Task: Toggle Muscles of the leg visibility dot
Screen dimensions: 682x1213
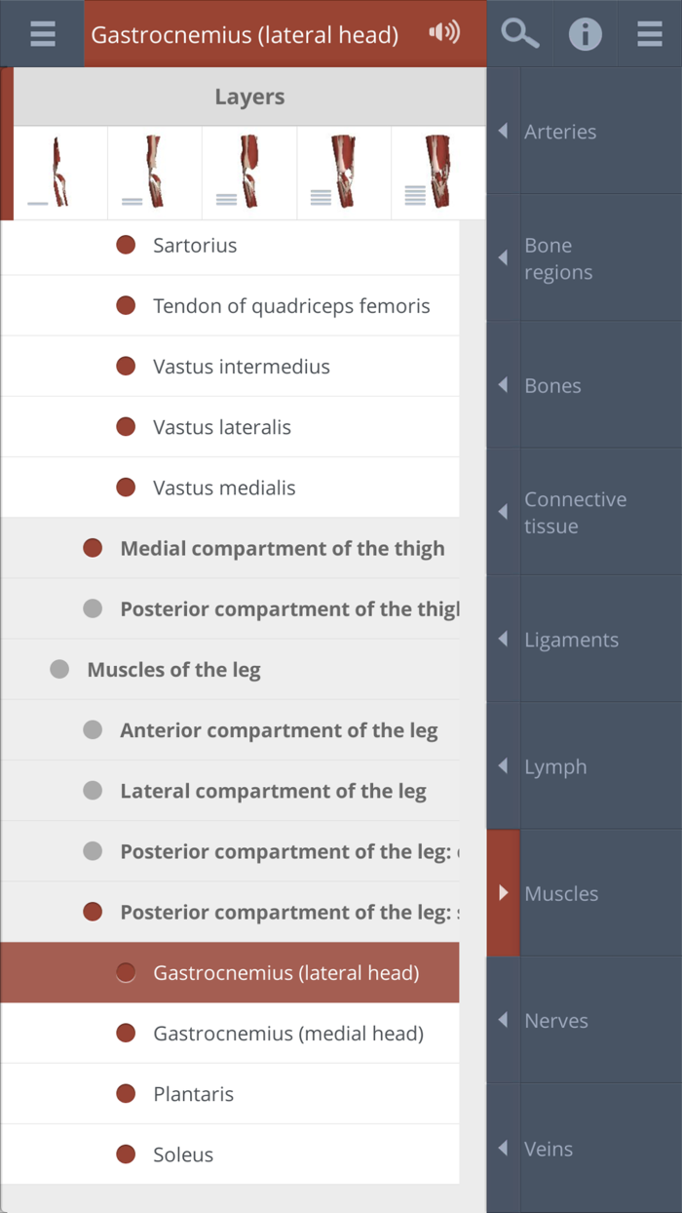Action: pyautogui.click(x=59, y=670)
